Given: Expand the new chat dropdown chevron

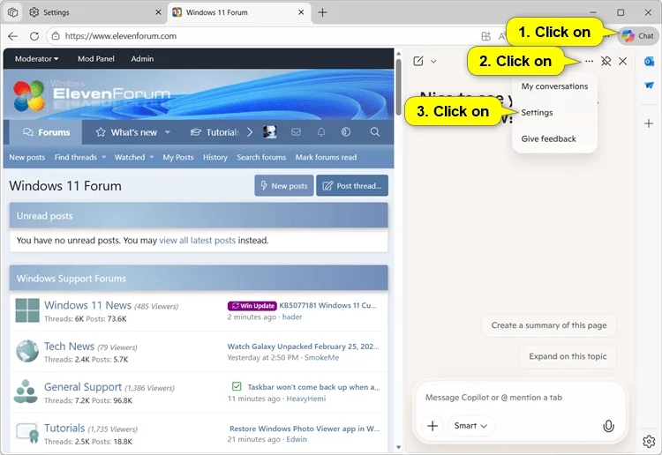Looking at the screenshot, I should 433,62.
